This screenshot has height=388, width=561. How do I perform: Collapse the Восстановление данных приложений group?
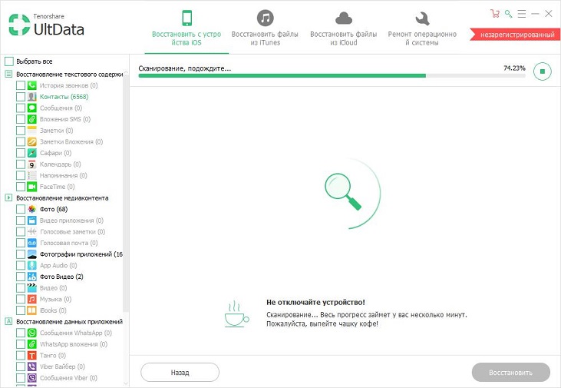8,321
